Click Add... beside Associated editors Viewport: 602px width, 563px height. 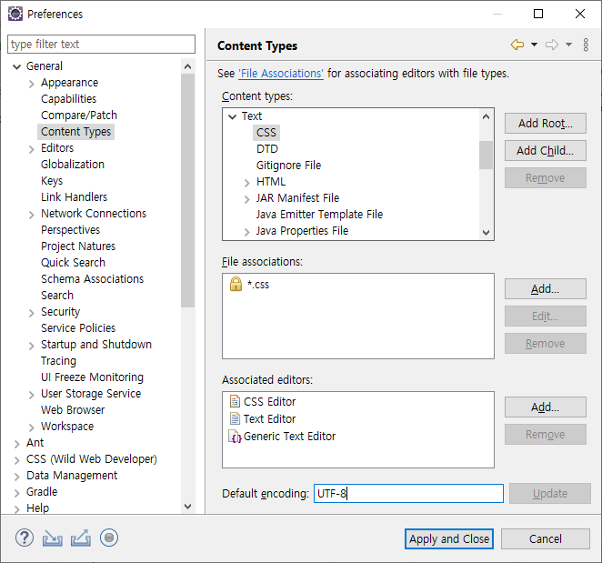pyautogui.click(x=546, y=407)
